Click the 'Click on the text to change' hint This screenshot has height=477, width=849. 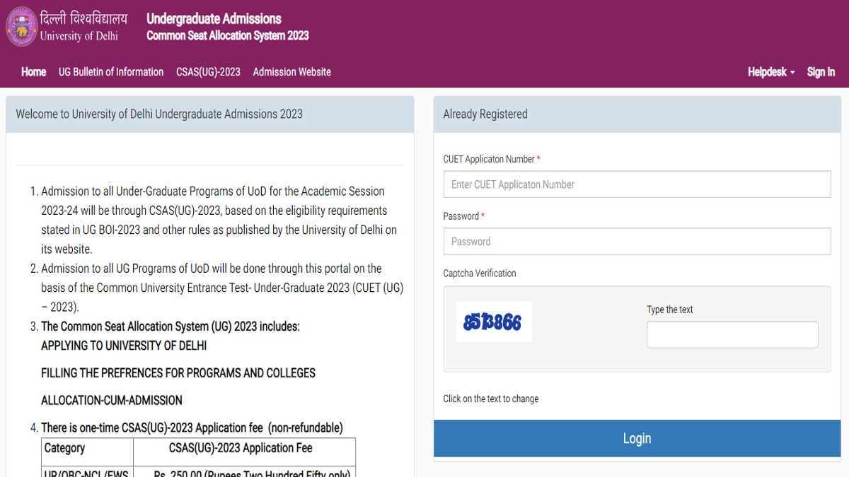point(491,399)
